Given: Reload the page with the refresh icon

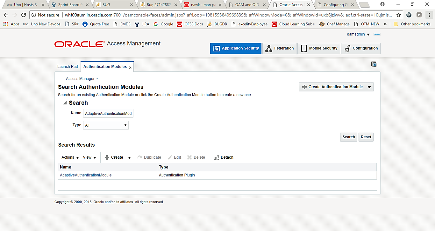Looking at the screenshot, I should tap(24, 15).
